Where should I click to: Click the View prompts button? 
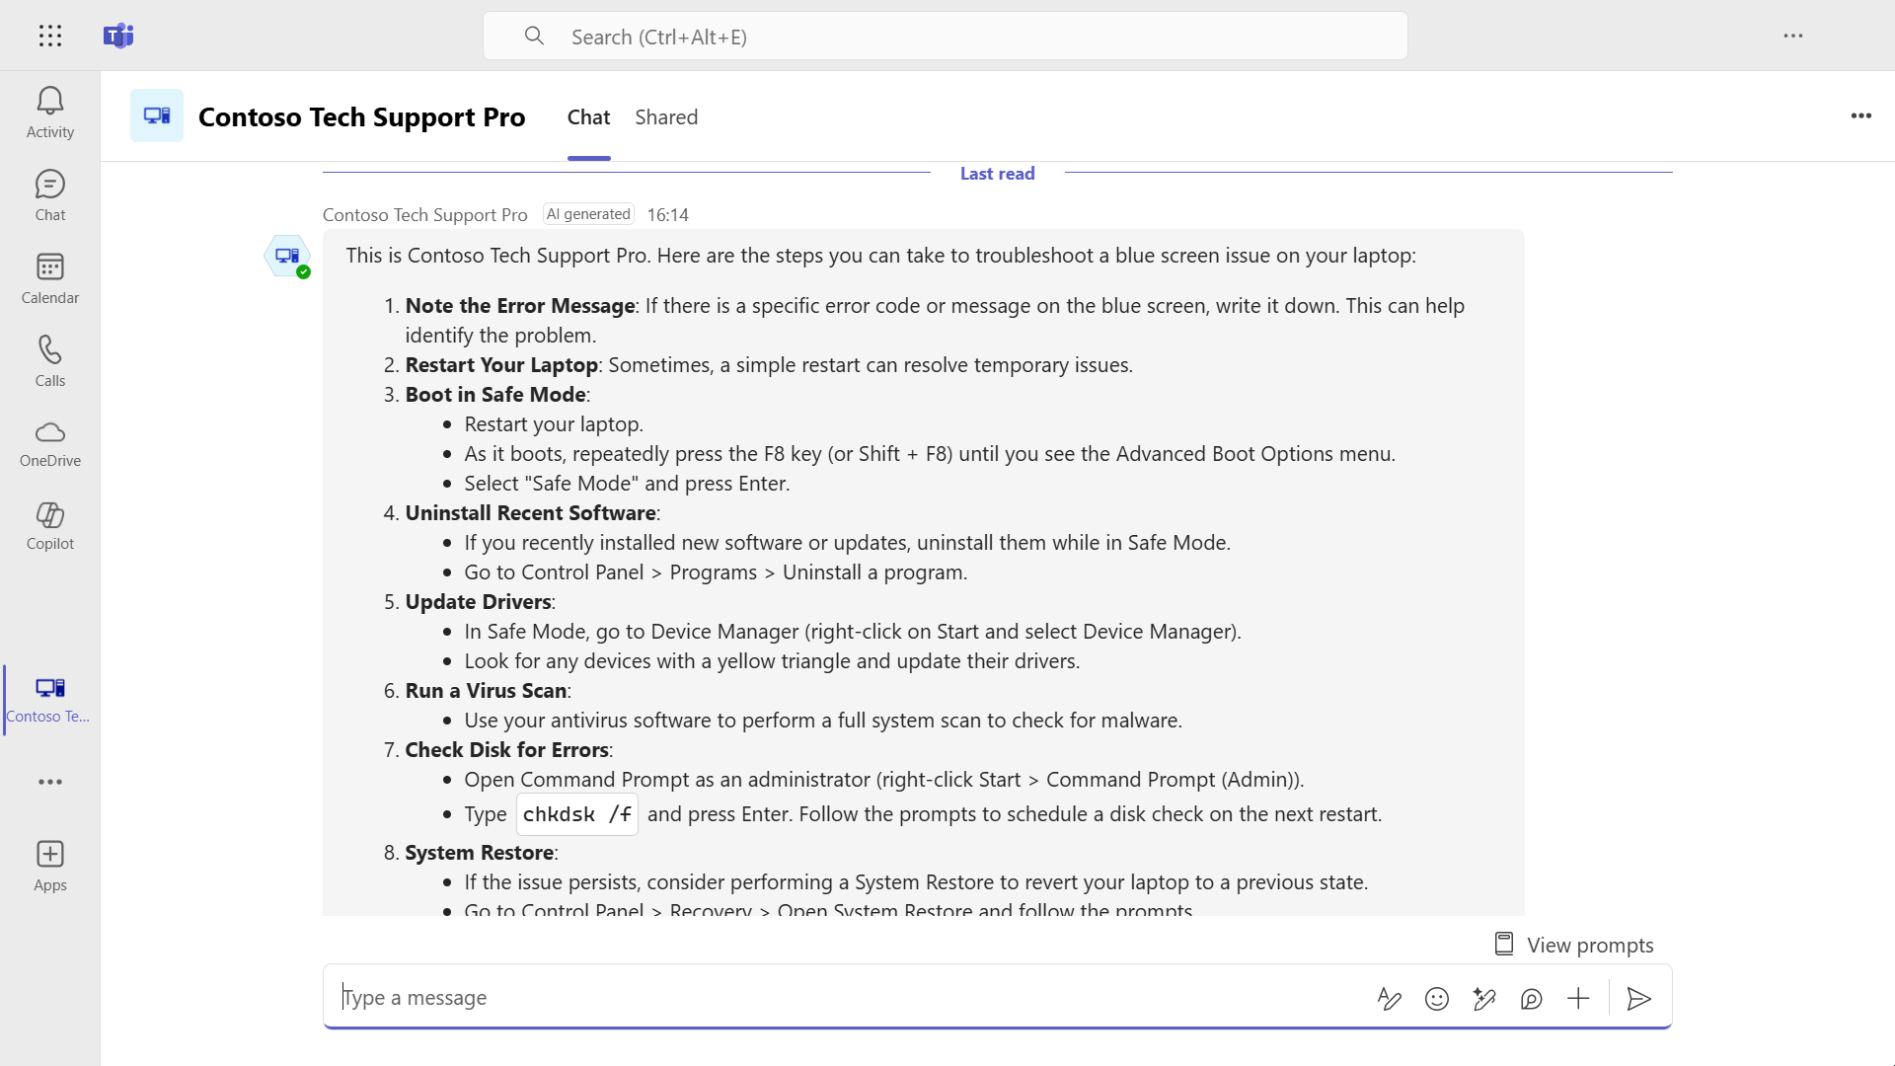click(x=1573, y=945)
